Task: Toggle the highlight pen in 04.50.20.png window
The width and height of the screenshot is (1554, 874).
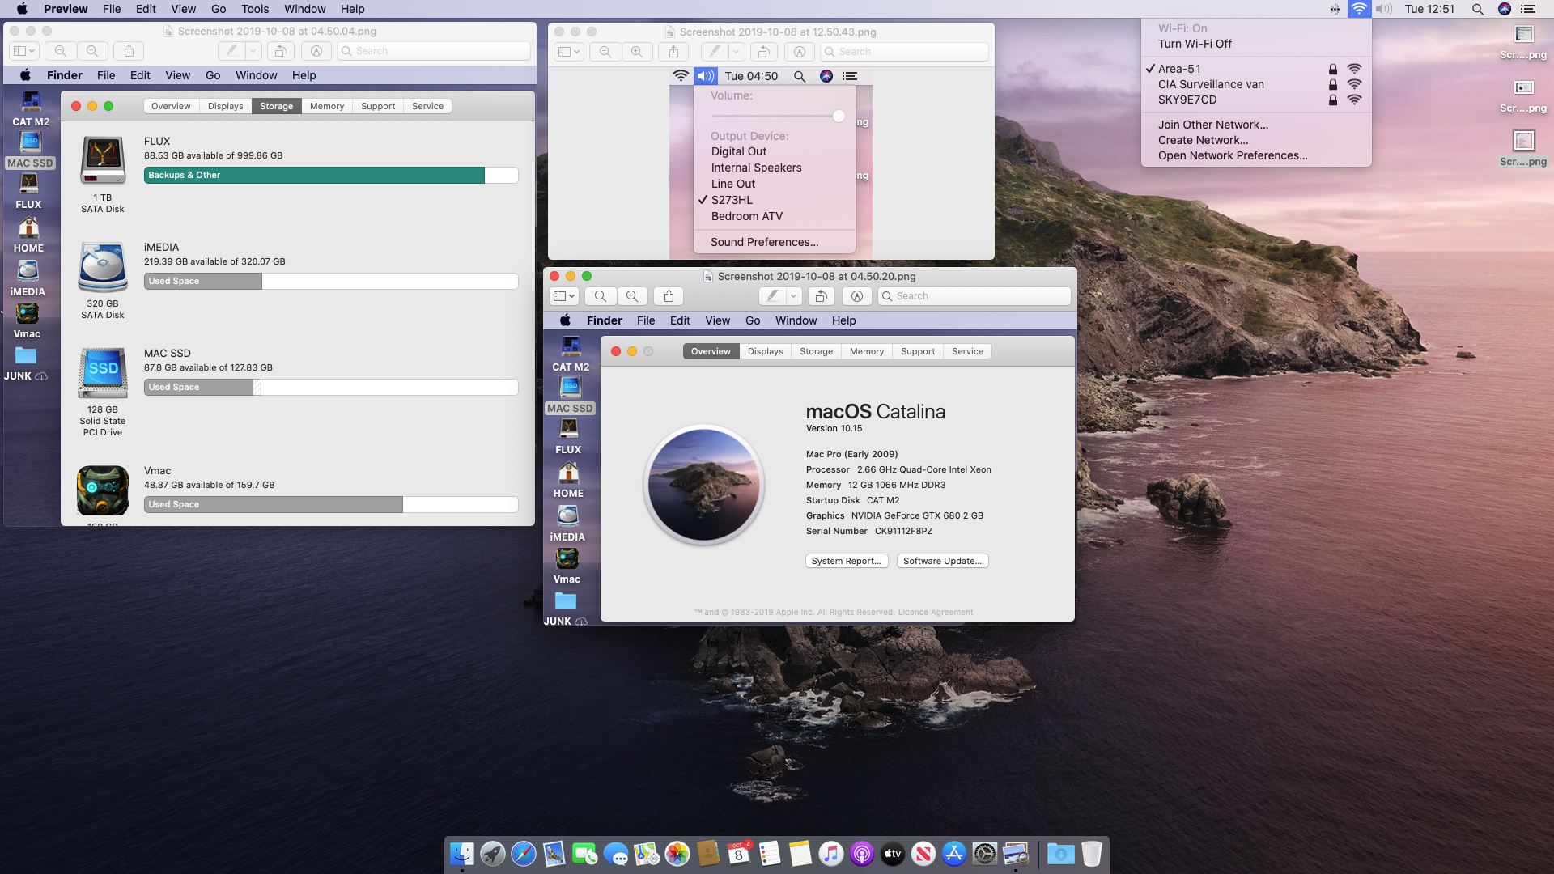Action: (773, 296)
